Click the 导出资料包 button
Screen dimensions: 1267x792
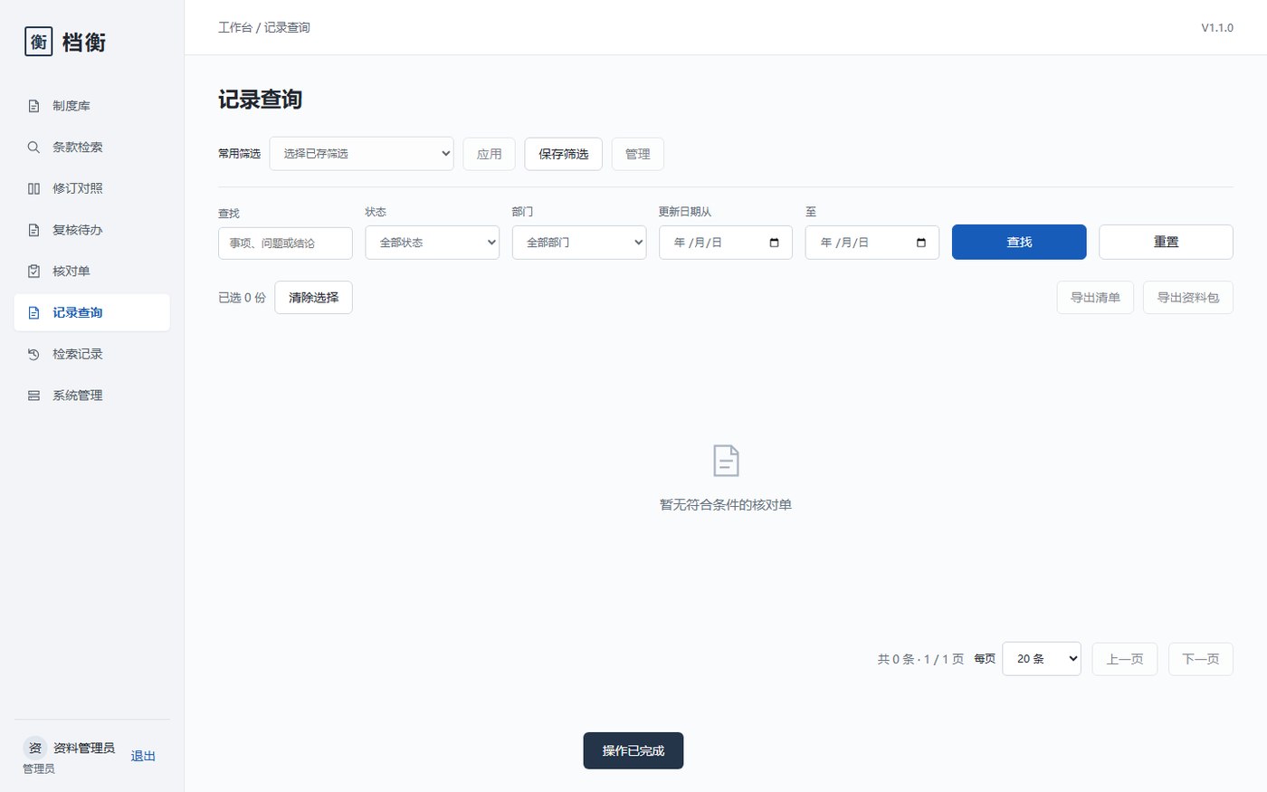(1187, 298)
